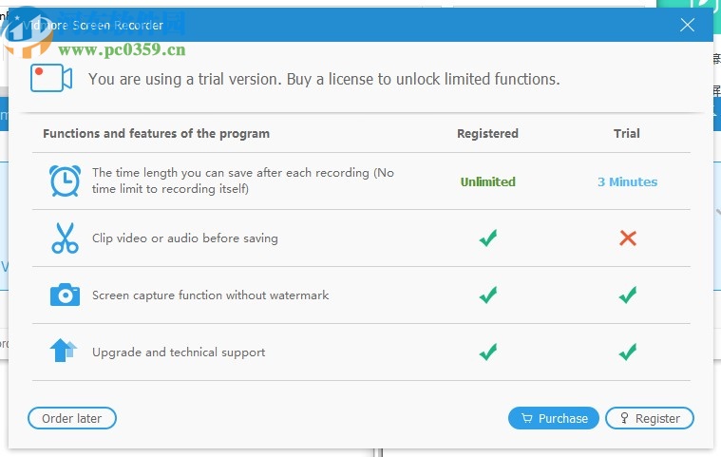
Task: Click the scissors clip icon
Action: pos(65,238)
